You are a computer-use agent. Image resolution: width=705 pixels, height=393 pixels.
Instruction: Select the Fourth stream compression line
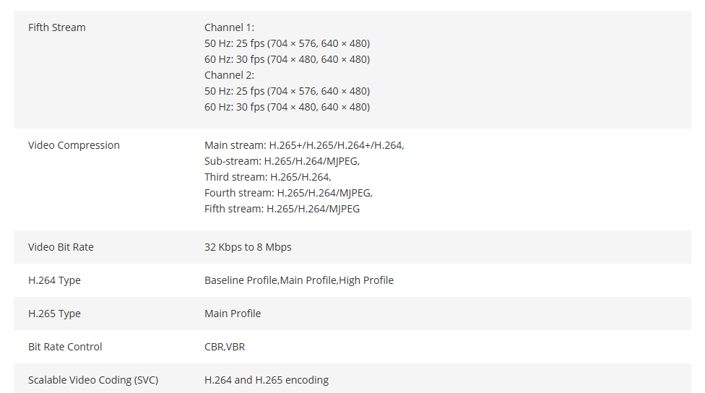coord(289,193)
